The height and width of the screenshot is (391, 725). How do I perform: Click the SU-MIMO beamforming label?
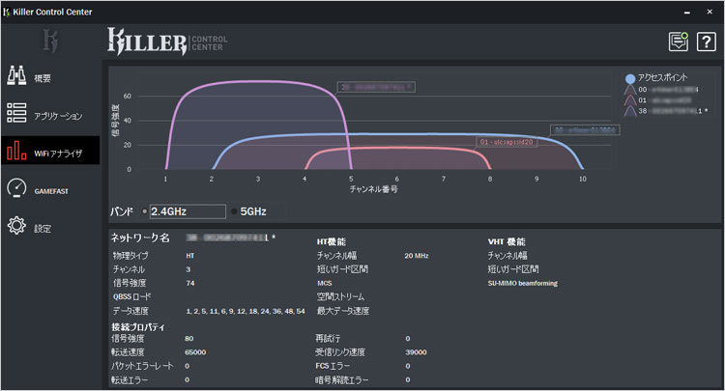[x=522, y=284]
